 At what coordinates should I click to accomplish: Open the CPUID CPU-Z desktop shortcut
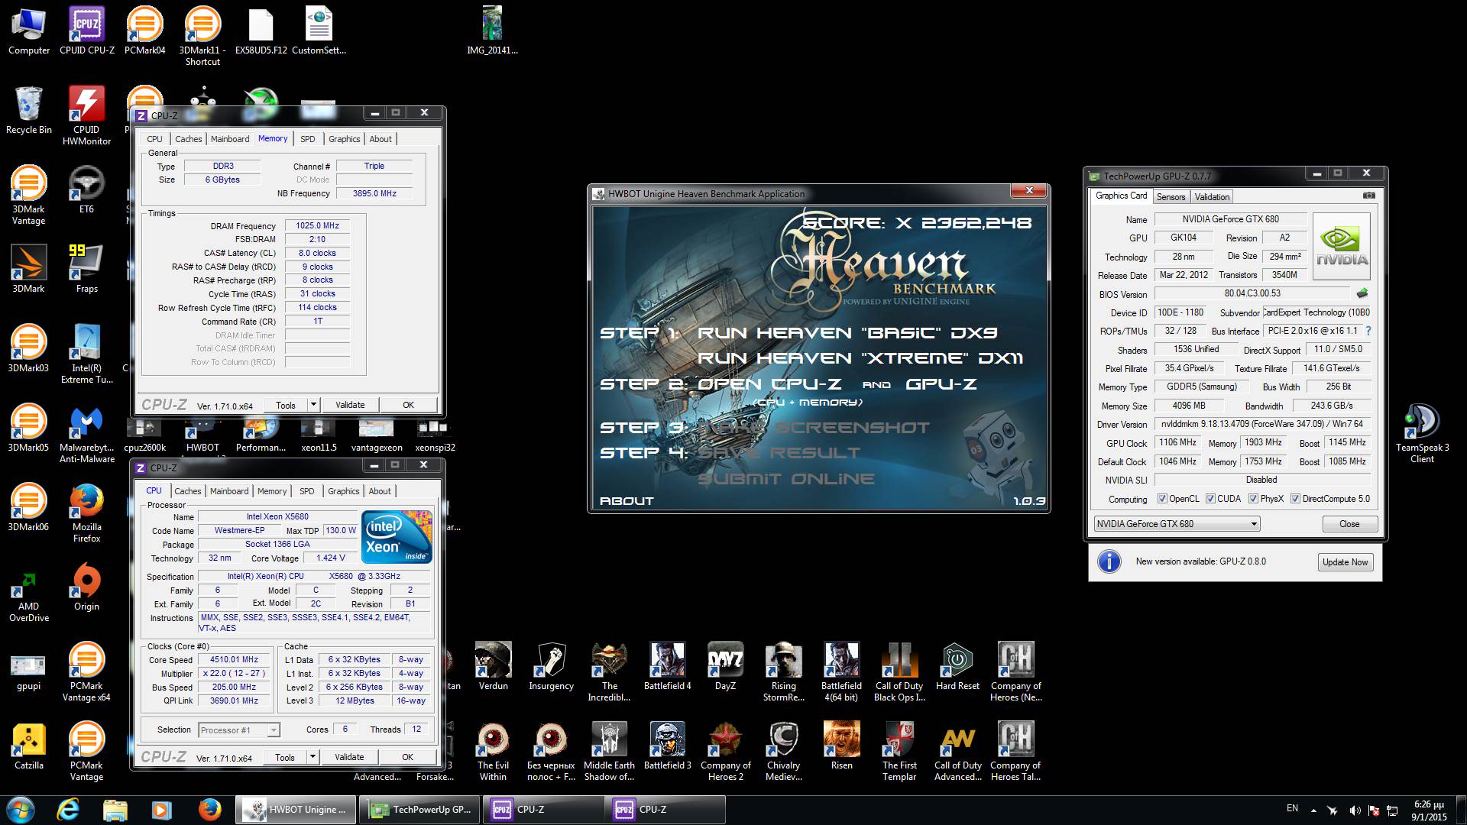pos(86,31)
